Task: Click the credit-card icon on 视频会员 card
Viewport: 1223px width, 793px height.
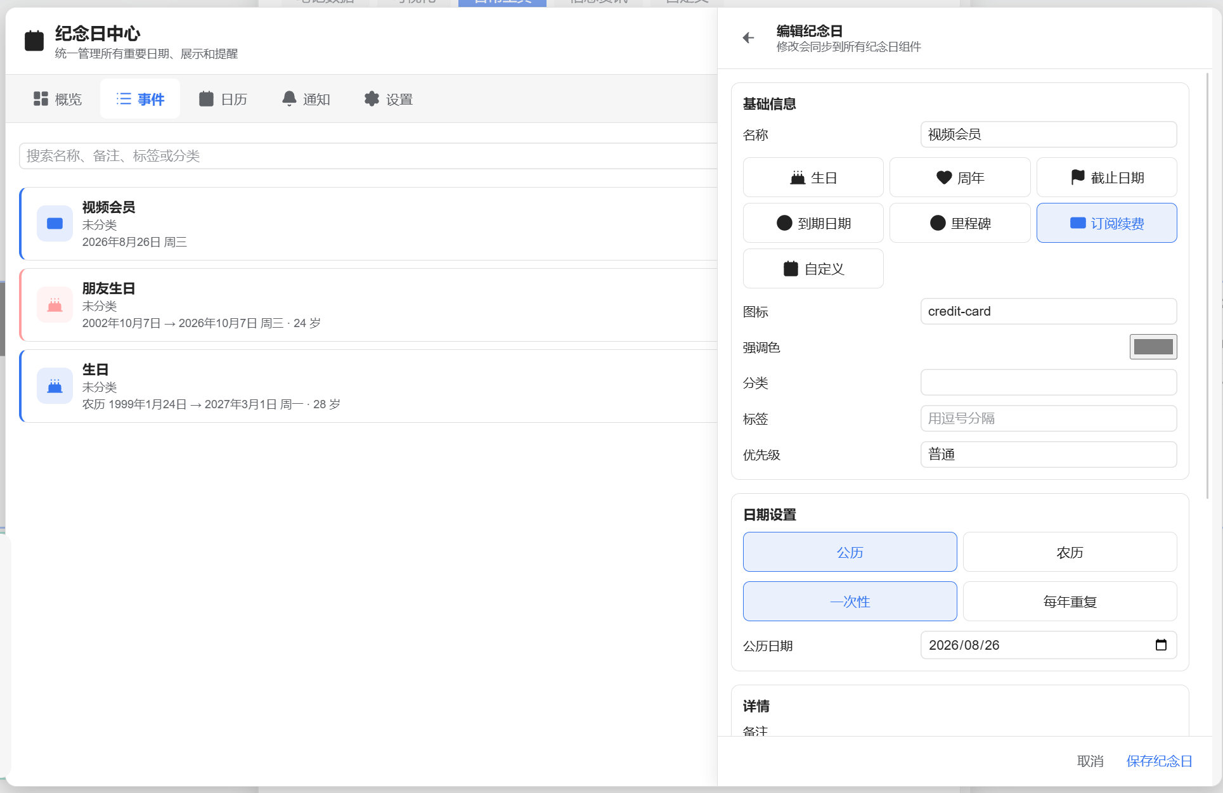Action: click(55, 224)
